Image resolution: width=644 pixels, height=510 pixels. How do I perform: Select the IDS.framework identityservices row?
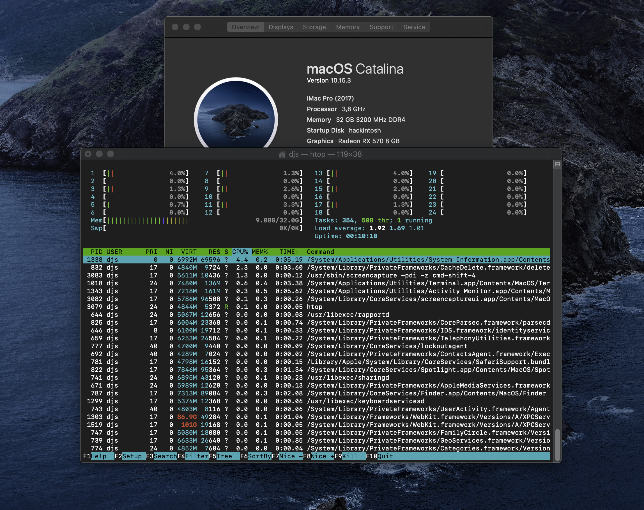[317, 330]
